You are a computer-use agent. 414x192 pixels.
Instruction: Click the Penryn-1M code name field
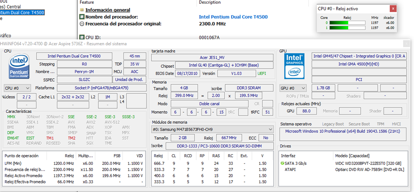[85, 72]
